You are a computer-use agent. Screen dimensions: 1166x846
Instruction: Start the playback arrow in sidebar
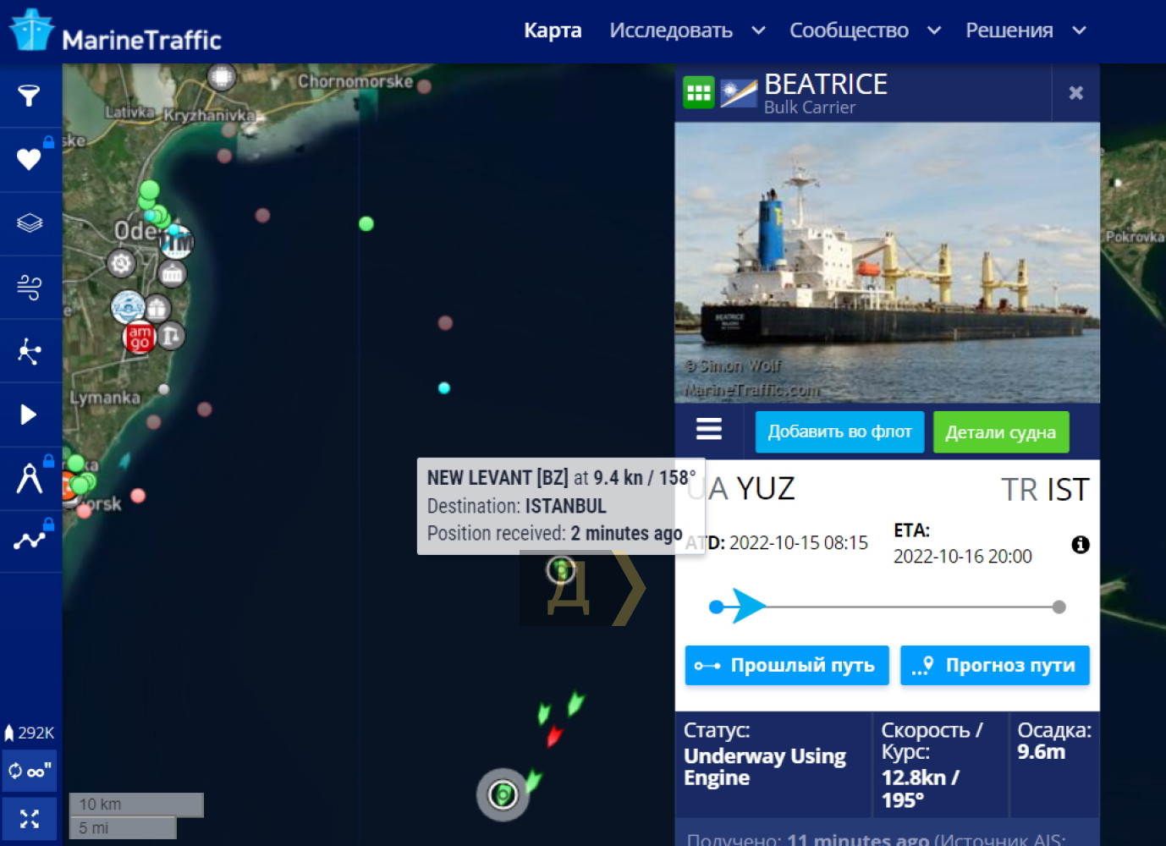(x=29, y=415)
